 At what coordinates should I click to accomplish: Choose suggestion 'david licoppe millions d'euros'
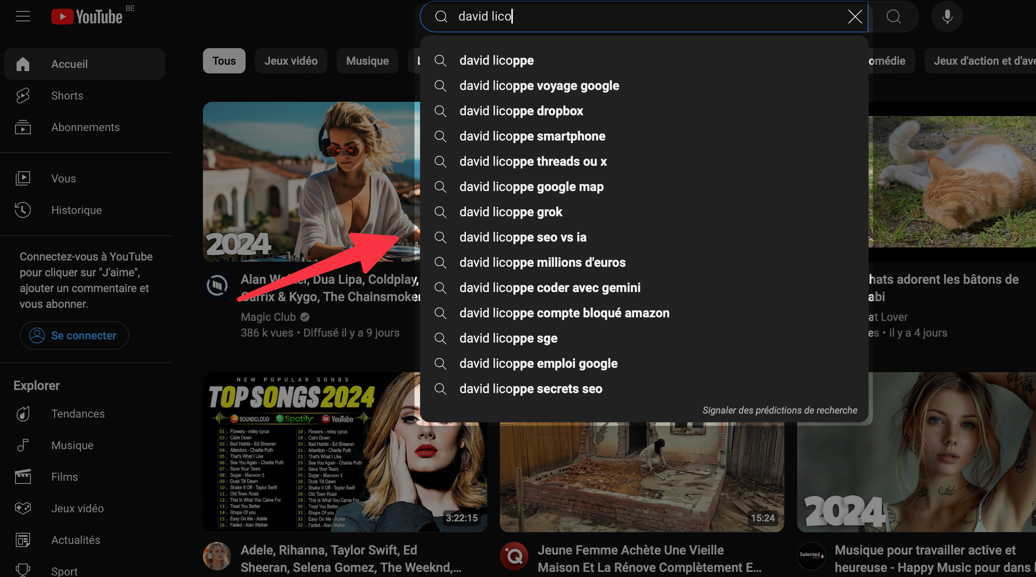644,262
